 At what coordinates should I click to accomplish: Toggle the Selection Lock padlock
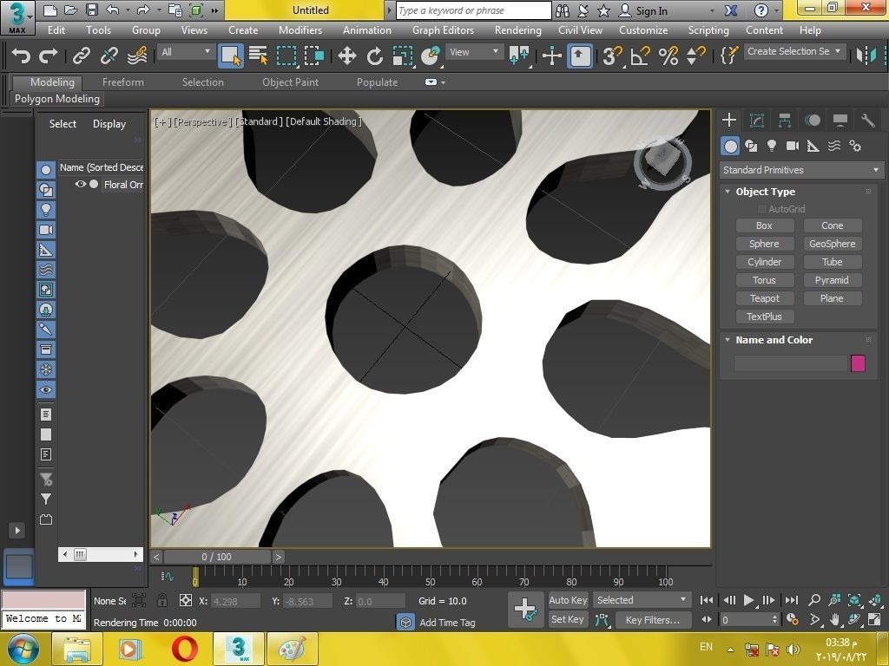click(162, 600)
